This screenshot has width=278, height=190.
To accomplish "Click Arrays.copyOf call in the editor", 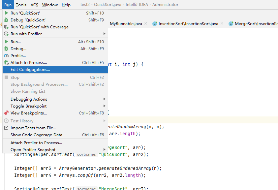I will pyautogui.click(x=76, y=175).
